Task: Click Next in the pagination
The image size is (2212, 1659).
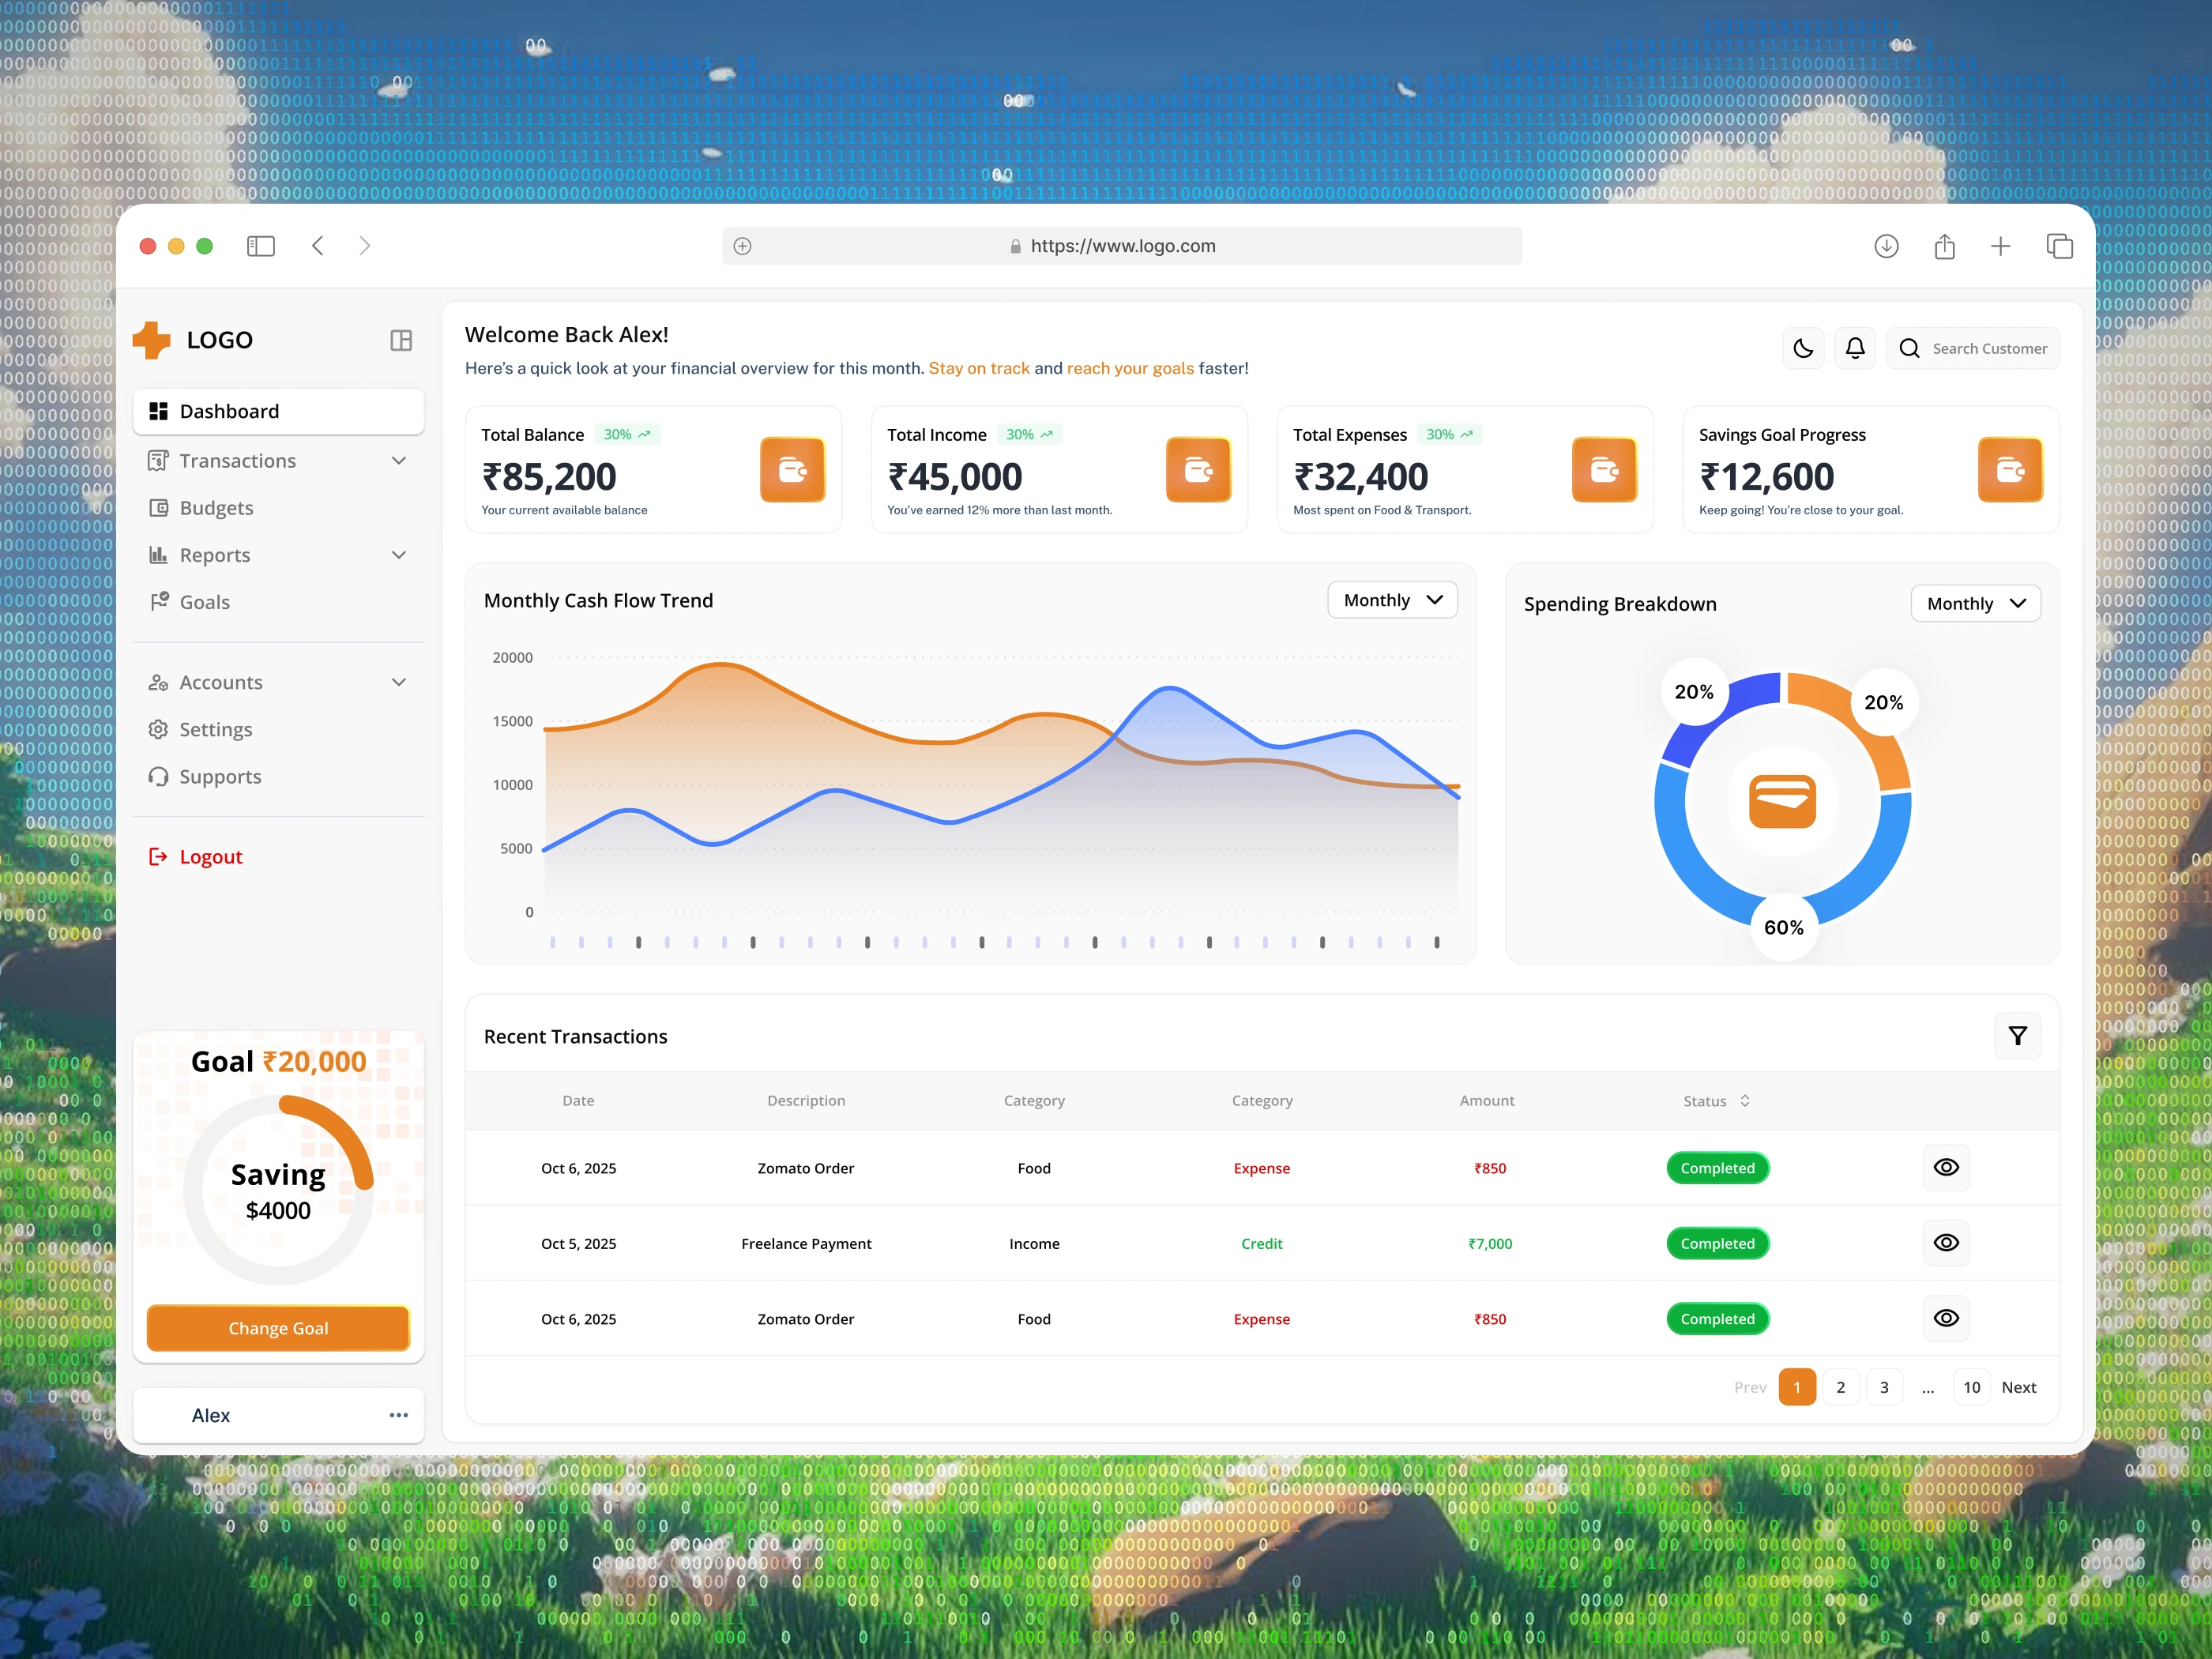Action: (2019, 1387)
